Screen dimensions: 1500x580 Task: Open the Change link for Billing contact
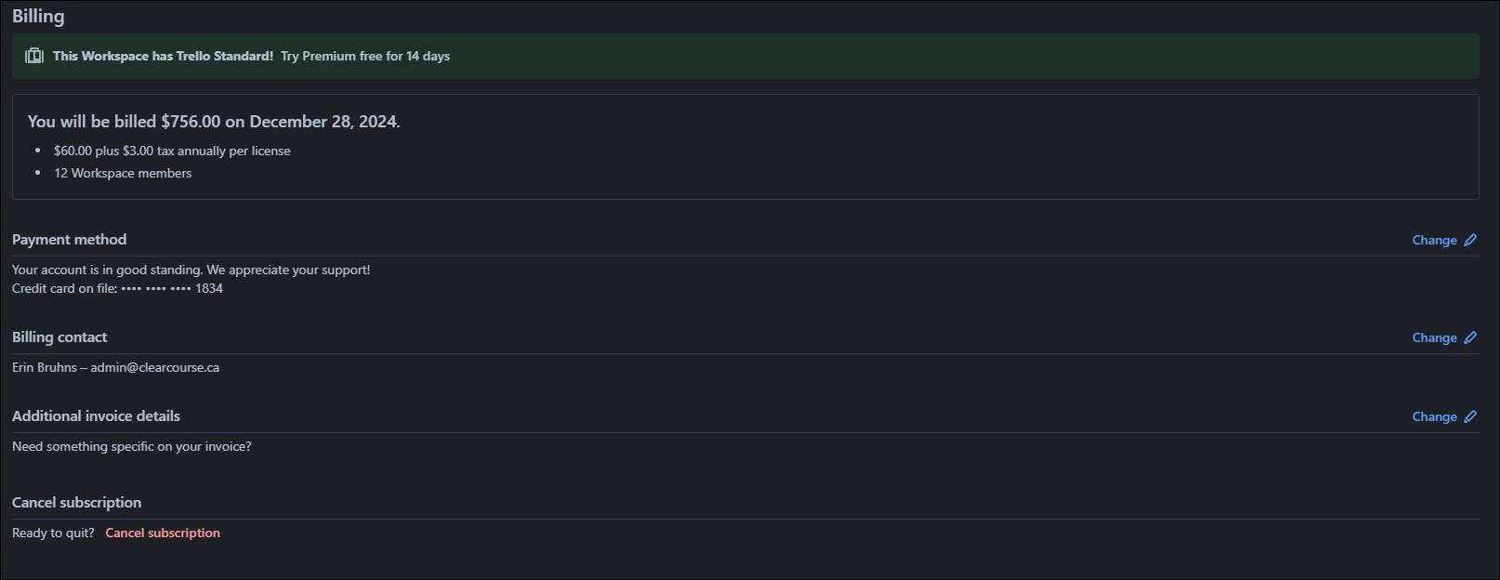tap(1434, 337)
